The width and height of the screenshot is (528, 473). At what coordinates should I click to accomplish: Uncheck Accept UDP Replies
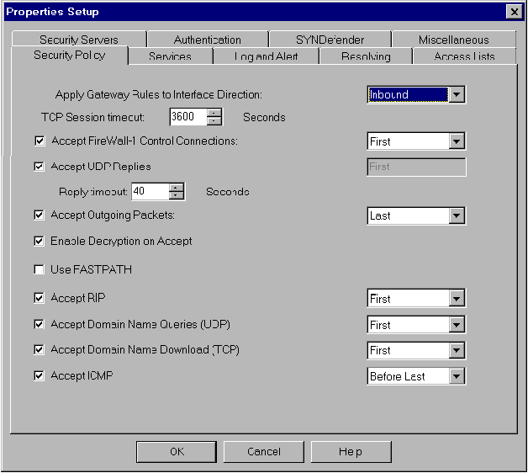point(39,167)
